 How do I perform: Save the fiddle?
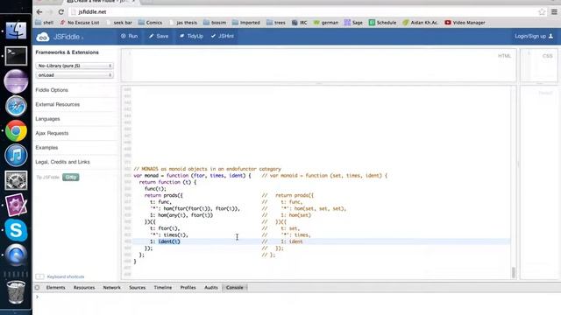159,36
